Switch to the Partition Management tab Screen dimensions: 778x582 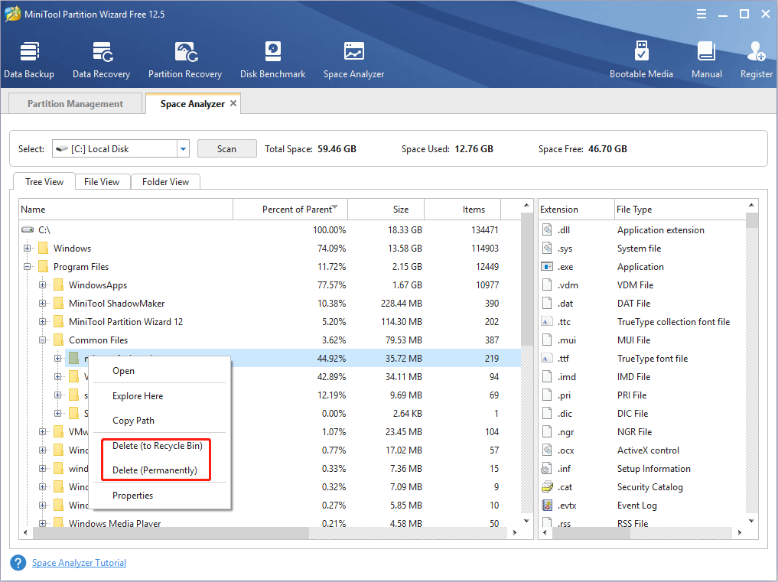75,104
